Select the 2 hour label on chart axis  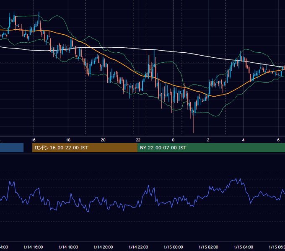pyautogui.click(x=208, y=140)
